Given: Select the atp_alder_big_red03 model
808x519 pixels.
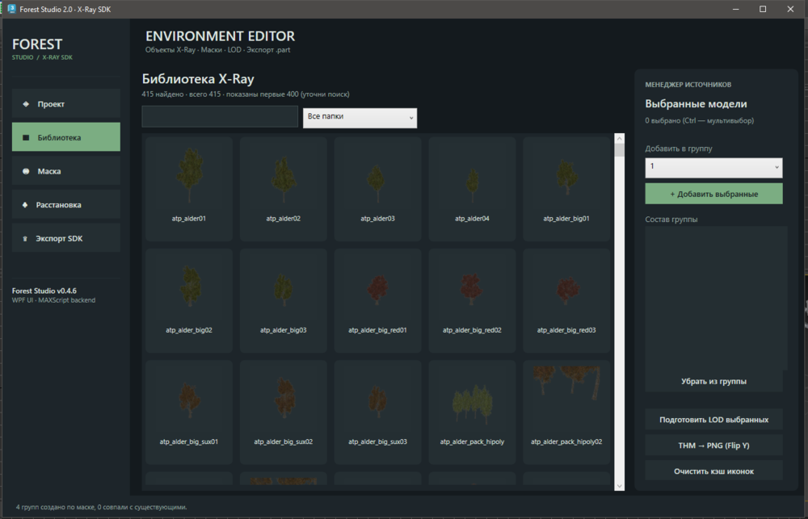Looking at the screenshot, I should click(566, 300).
